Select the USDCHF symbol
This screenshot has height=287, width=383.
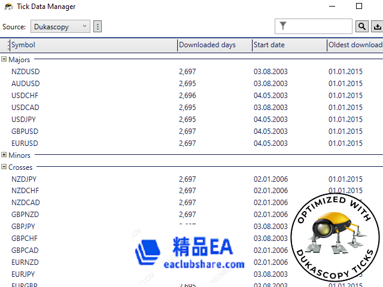point(25,96)
